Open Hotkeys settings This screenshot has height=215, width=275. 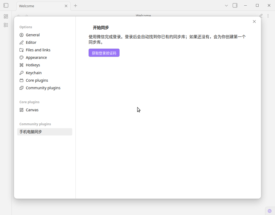45,65
